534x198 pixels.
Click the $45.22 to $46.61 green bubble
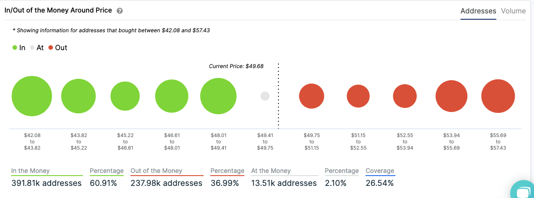pyautogui.click(x=125, y=96)
